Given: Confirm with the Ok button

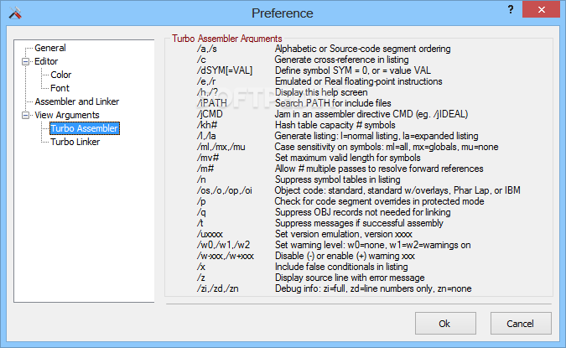Looking at the screenshot, I should tap(445, 324).
